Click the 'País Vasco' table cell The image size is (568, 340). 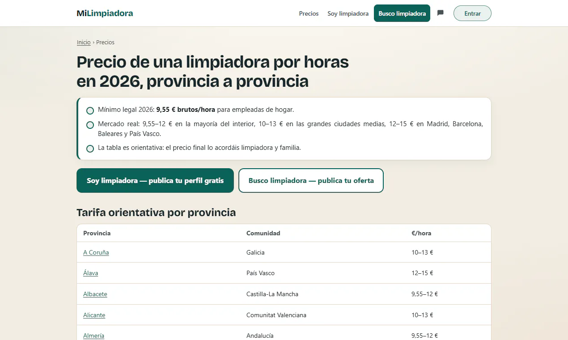(260, 273)
